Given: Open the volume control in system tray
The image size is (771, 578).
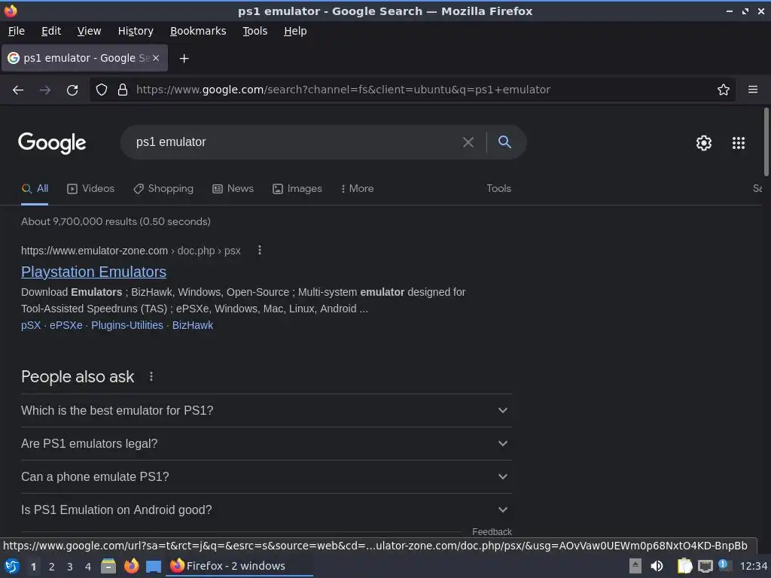Looking at the screenshot, I should [x=657, y=566].
